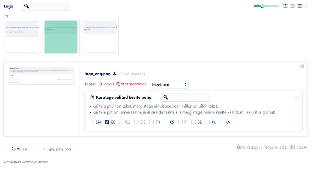Click the upload new images link
Screen dimensions: 312x170
272,147
